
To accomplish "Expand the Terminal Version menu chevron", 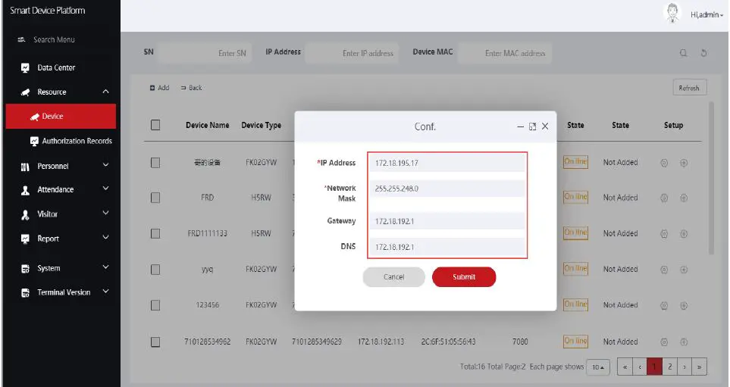I will point(105,292).
